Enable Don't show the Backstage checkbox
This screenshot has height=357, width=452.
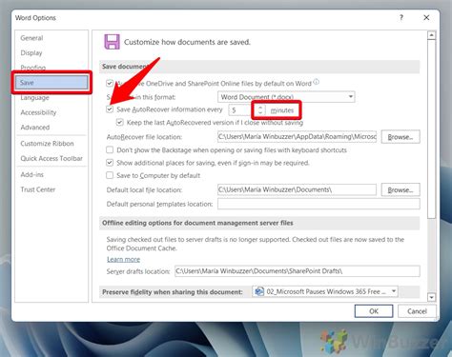tap(110, 149)
